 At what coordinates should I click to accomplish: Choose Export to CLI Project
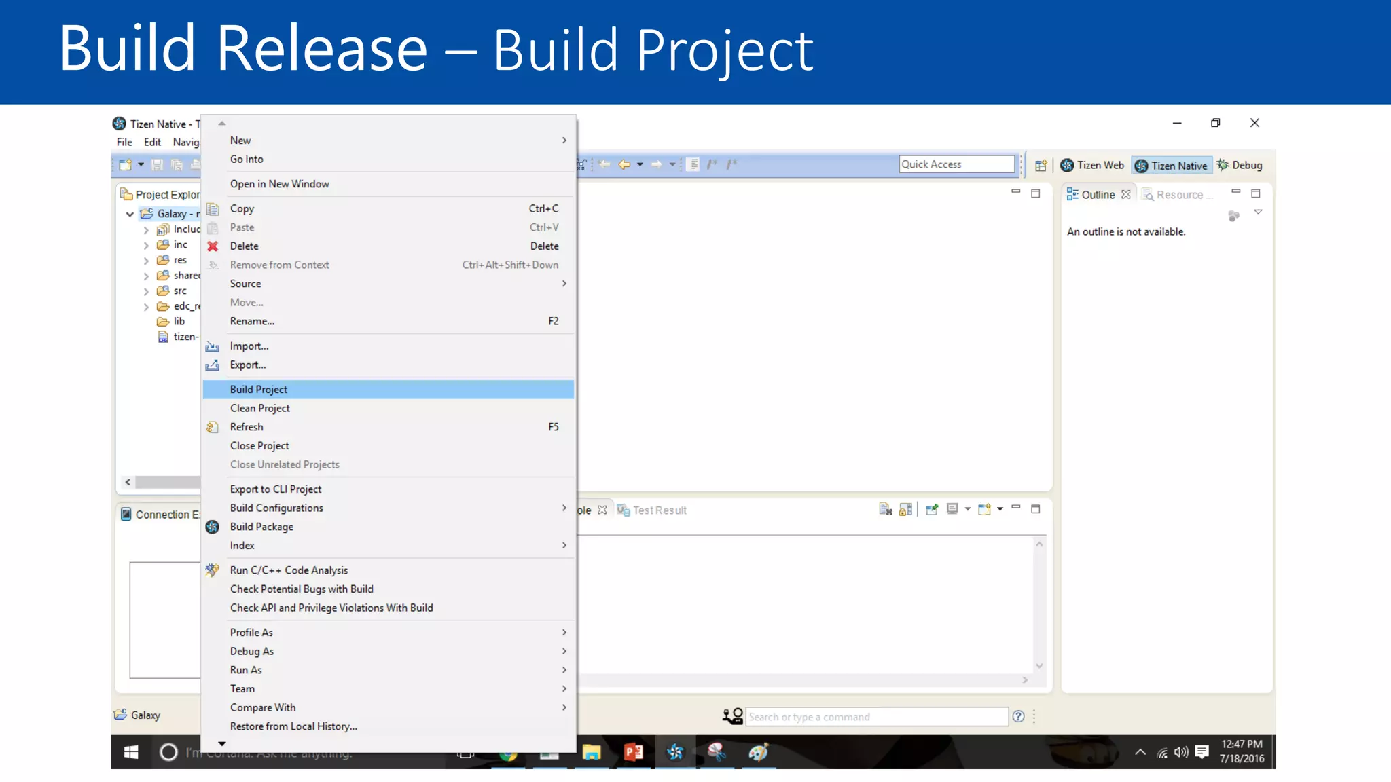(388, 489)
